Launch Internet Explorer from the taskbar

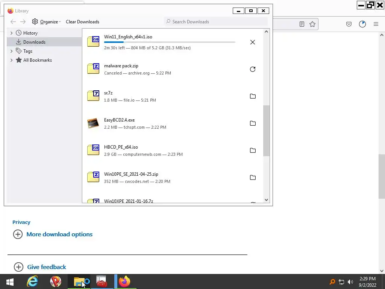(x=32, y=281)
